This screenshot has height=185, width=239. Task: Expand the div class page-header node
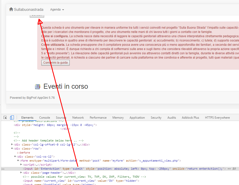[x=21, y=172]
